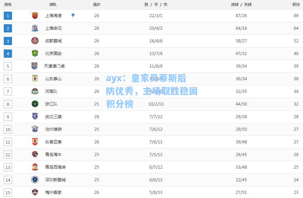The width and height of the screenshot is (303, 198).
Task: Open the 北京国安 team name
Action: point(53,54)
